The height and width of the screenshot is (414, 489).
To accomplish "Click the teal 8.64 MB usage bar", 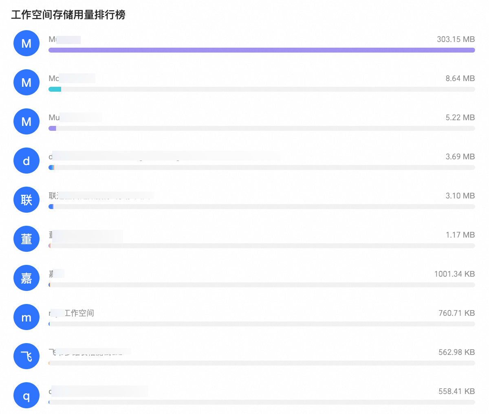I will 262,89.
